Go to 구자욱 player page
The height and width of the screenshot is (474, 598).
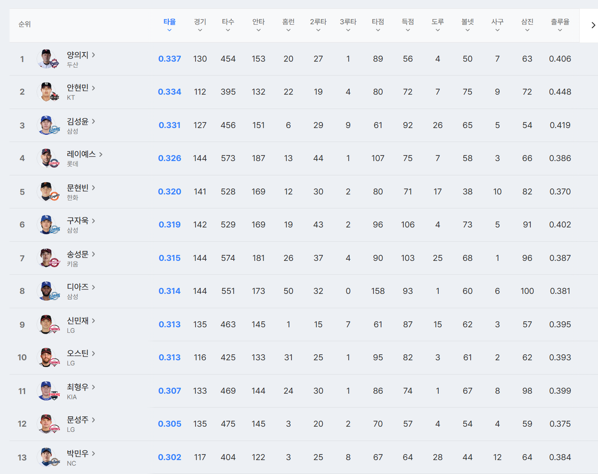[81, 221]
